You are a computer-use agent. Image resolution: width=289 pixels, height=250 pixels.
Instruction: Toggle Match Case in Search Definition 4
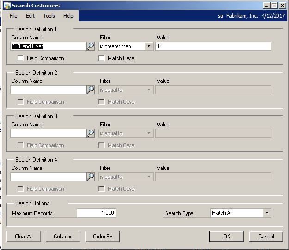click(x=101, y=189)
